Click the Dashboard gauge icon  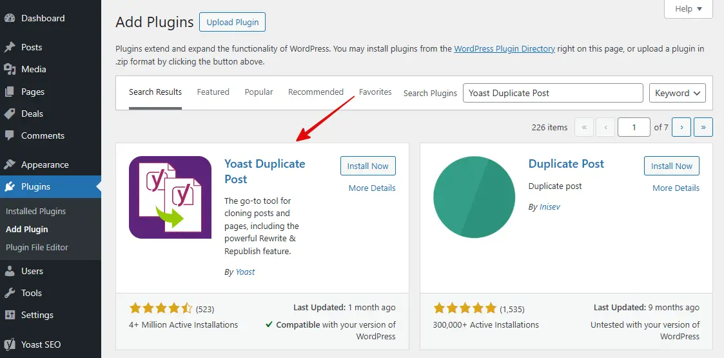click(10, 19)
